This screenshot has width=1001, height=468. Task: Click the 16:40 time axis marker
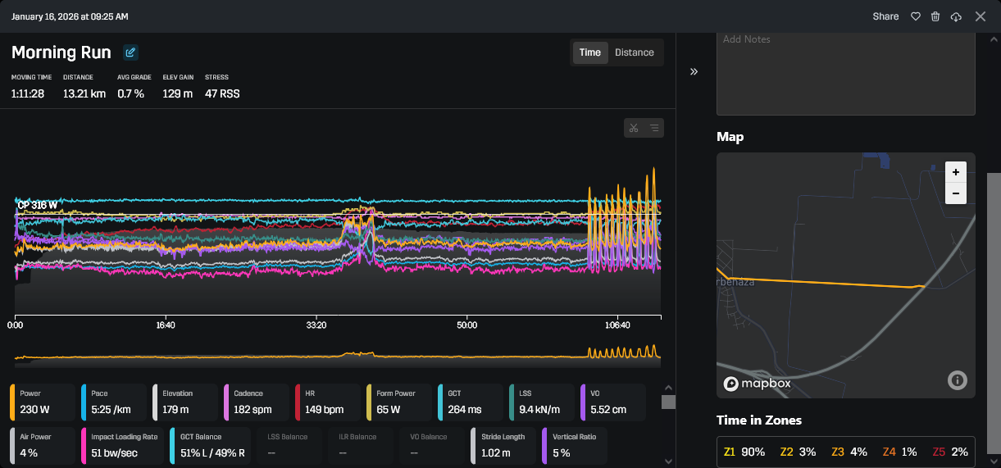[166, 325]
